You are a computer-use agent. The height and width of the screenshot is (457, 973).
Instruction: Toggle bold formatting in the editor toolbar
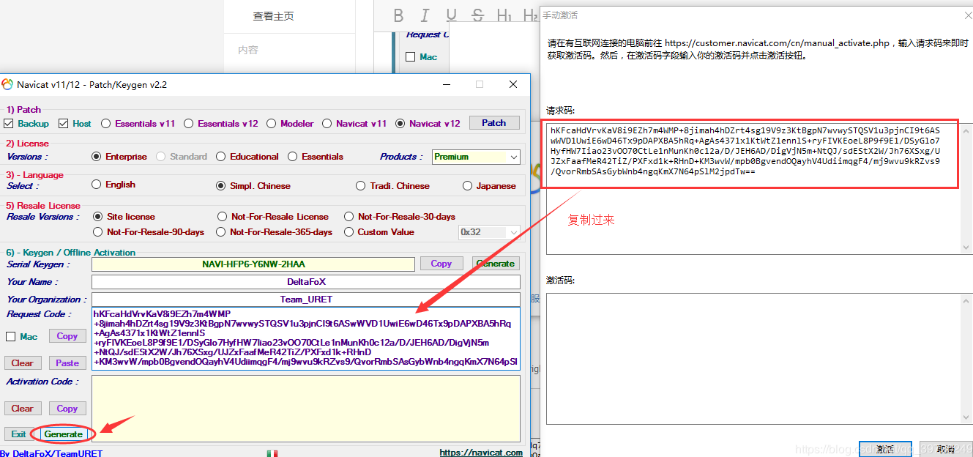398,15
